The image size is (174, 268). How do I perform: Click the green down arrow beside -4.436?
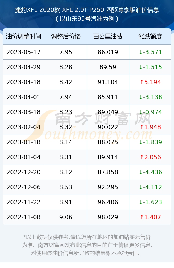coord(141,172)
